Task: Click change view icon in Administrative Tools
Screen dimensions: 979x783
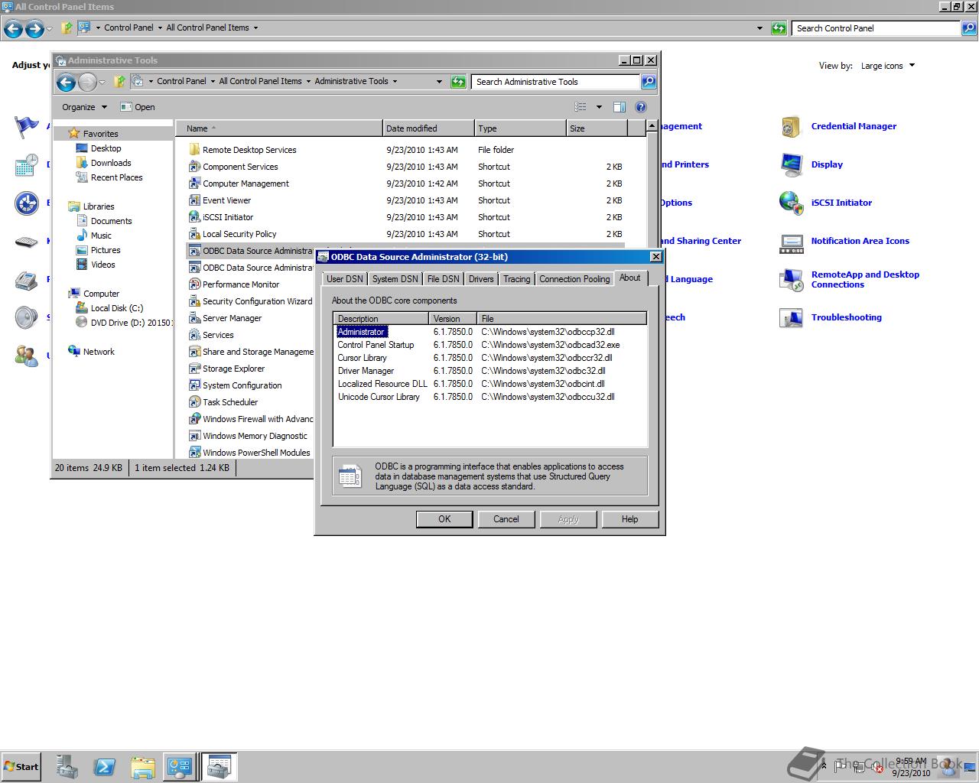Action: click(581, 107)
